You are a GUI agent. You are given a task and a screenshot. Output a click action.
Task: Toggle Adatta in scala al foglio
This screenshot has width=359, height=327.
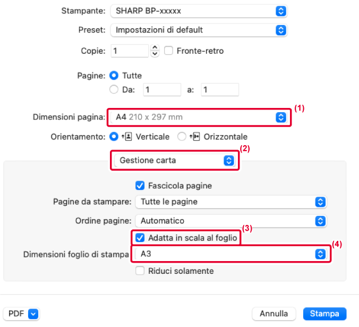coord(140,238)
